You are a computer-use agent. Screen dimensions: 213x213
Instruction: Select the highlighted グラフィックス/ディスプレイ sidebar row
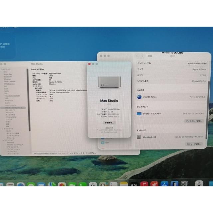(x=13, y=108)
